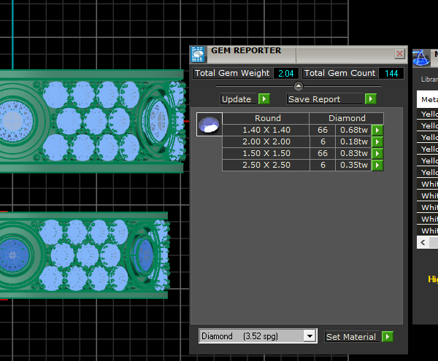Click green arrow for 1.40 X 1.40 row
The image size is (438, 361).
(x=377, y=130)
